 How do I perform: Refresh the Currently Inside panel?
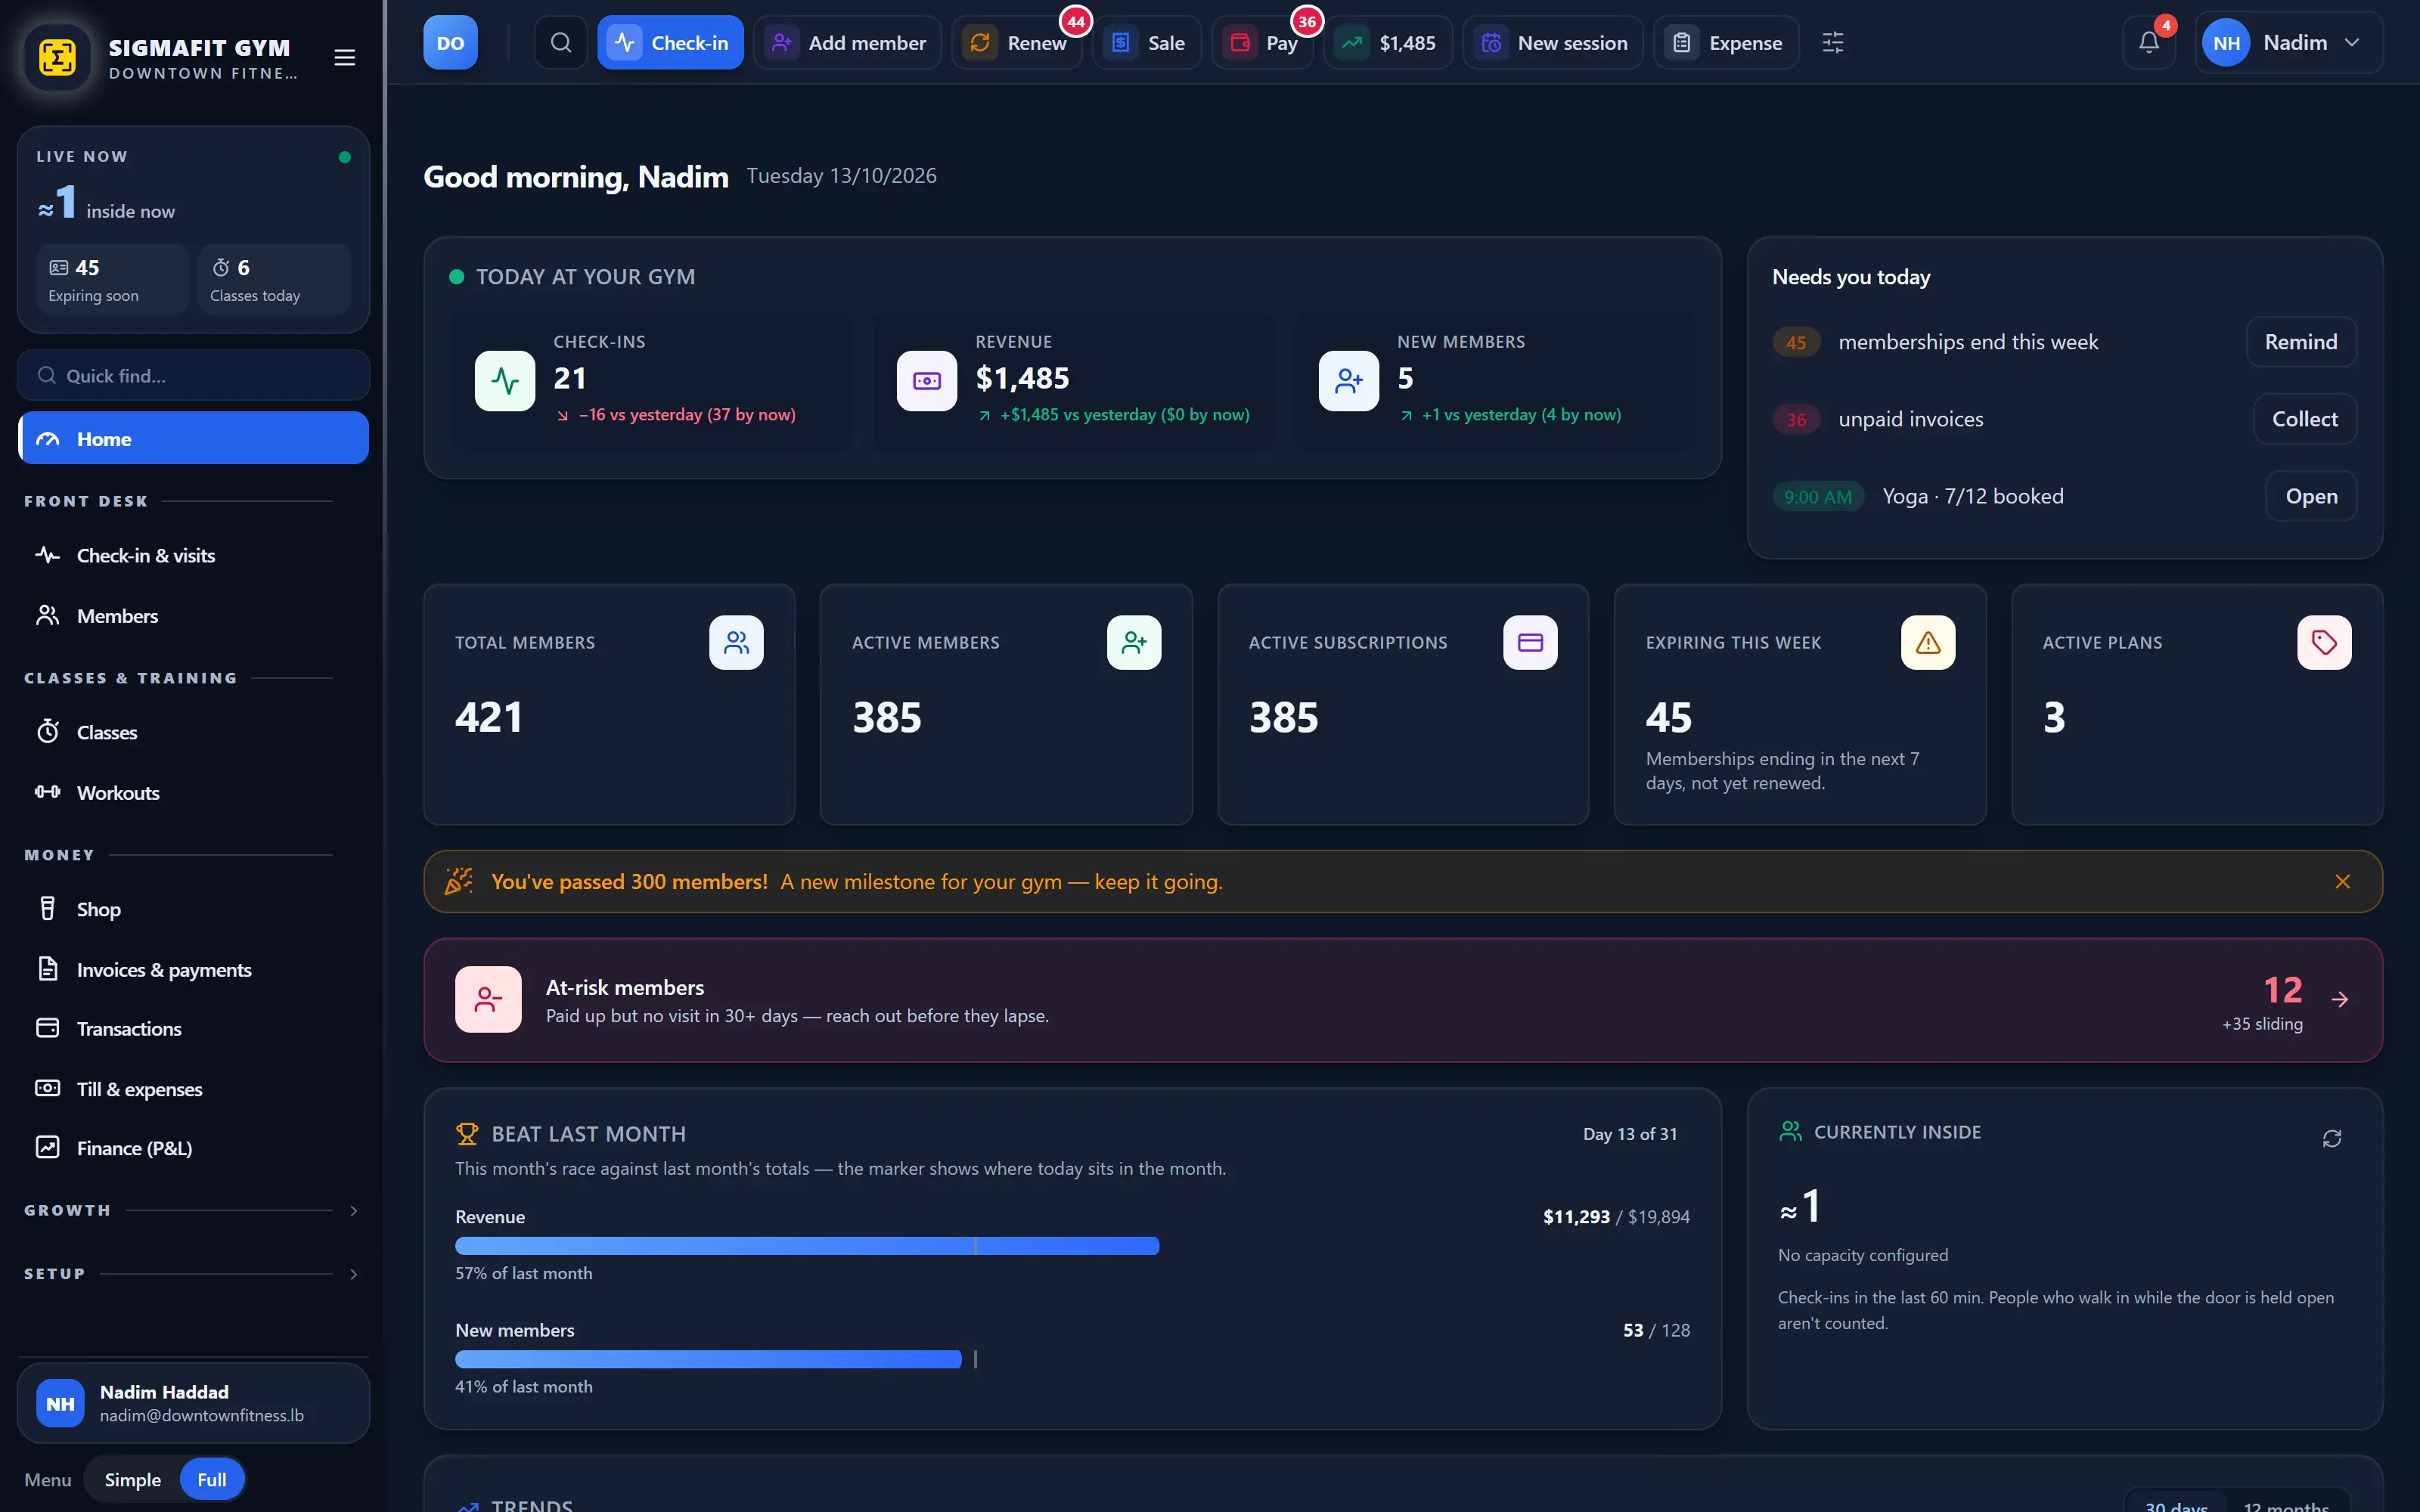(2332, 1138)
